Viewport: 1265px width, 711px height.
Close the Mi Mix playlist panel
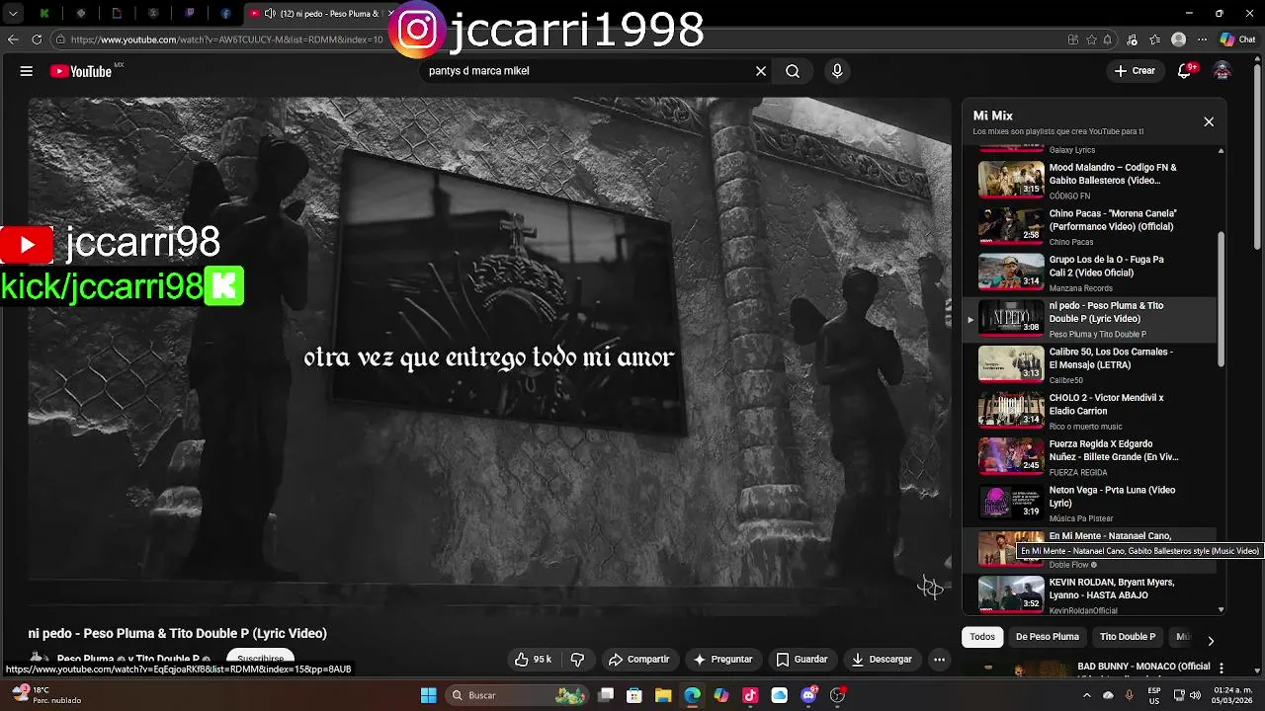(1209, 121)
